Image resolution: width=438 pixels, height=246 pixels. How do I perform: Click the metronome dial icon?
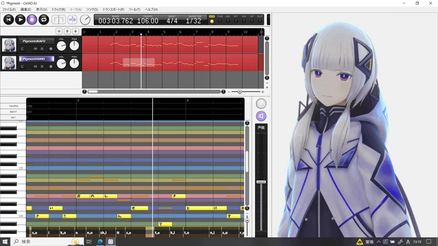click(x=85, y=20)
